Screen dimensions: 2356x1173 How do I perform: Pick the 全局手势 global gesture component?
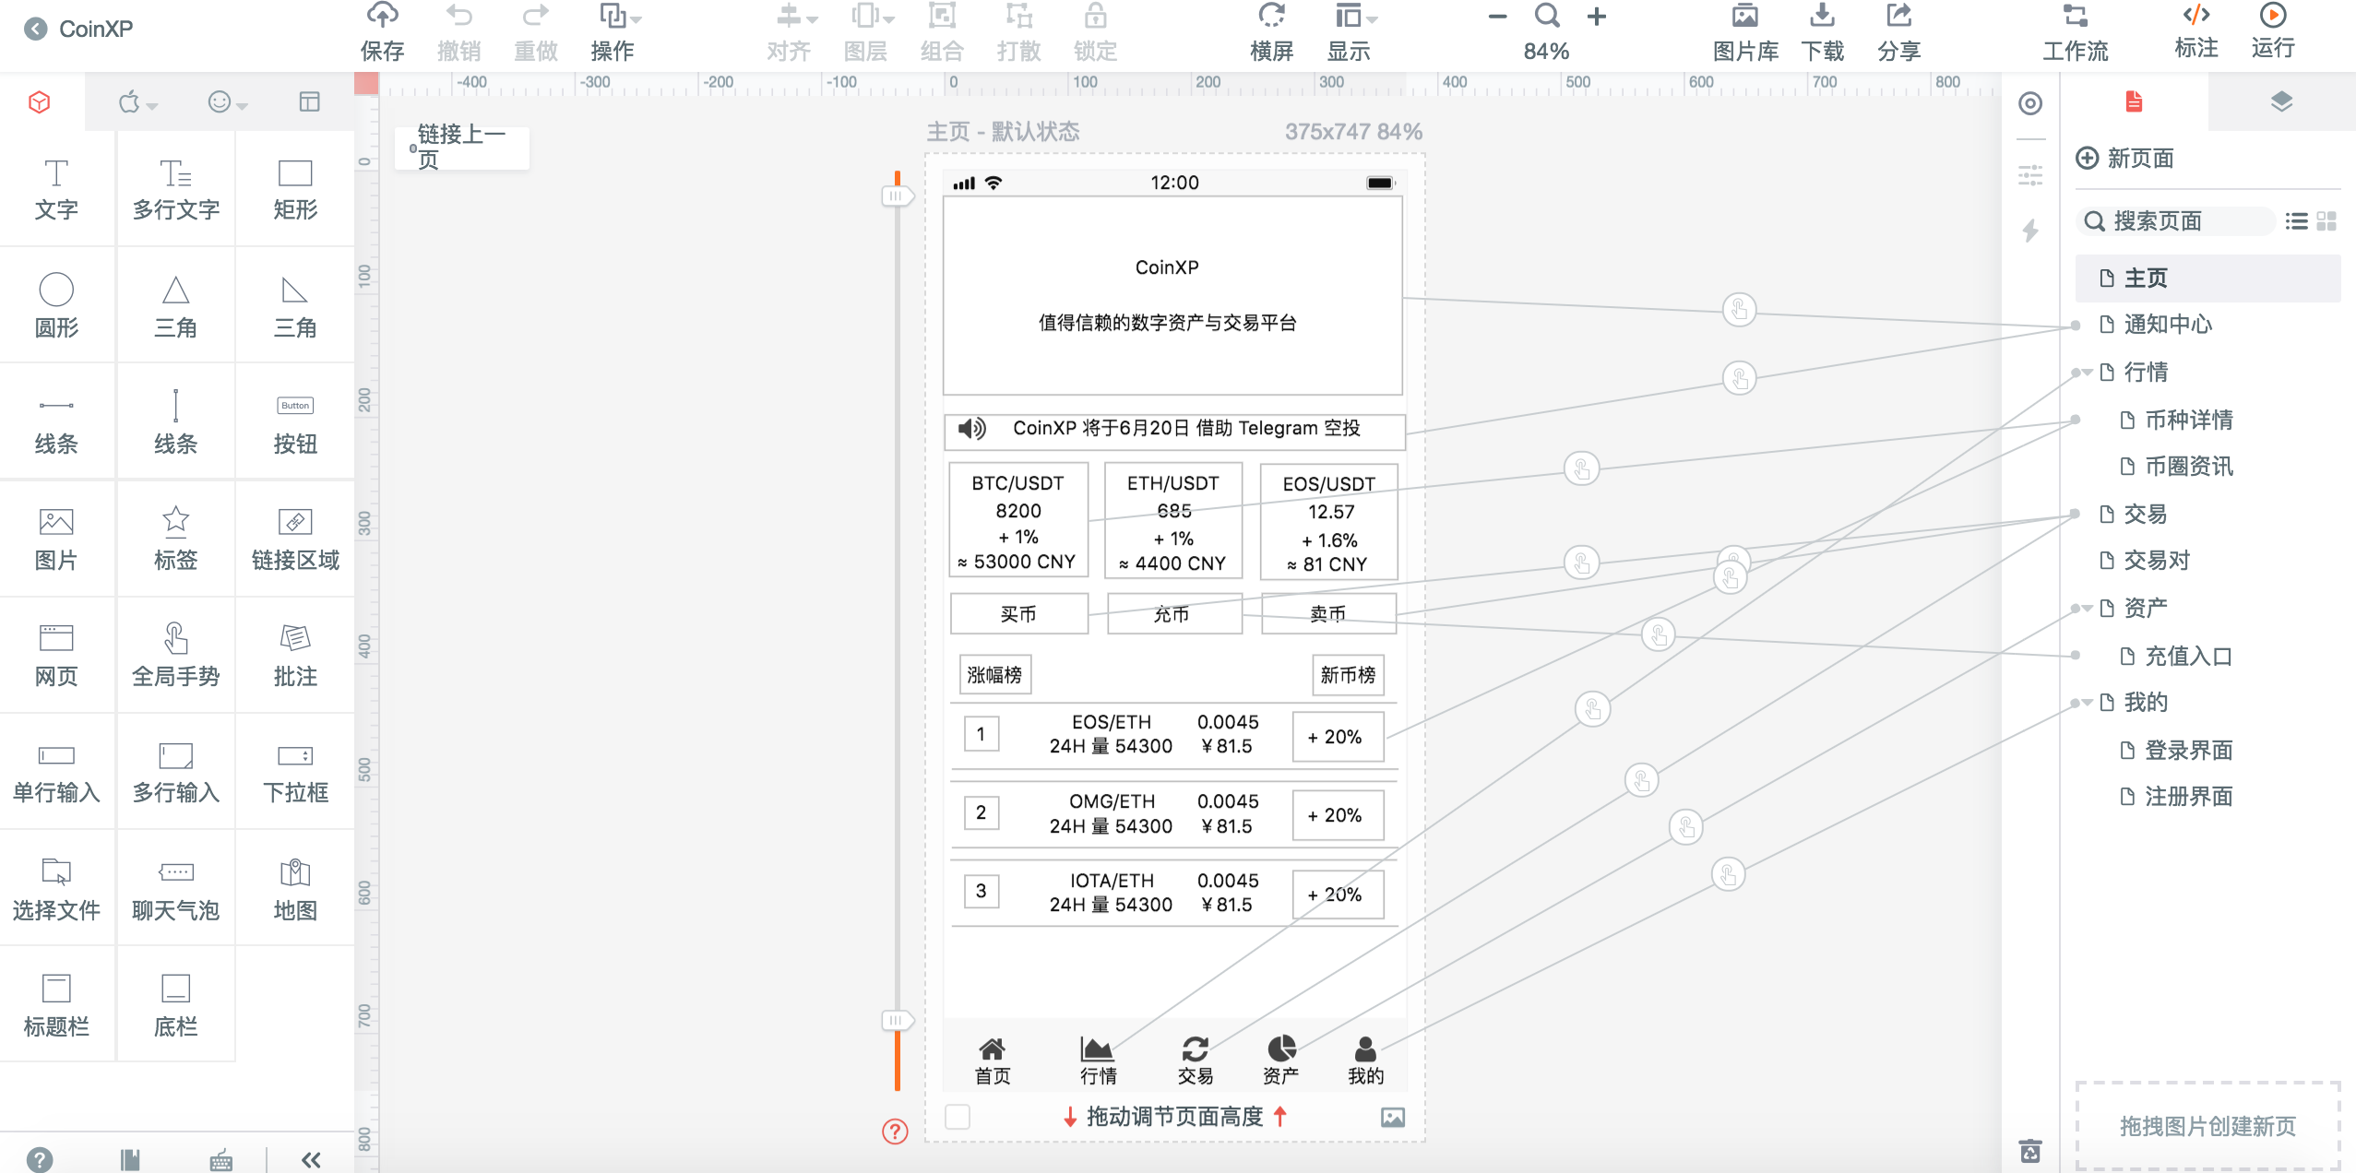click(x=175, y=655)
